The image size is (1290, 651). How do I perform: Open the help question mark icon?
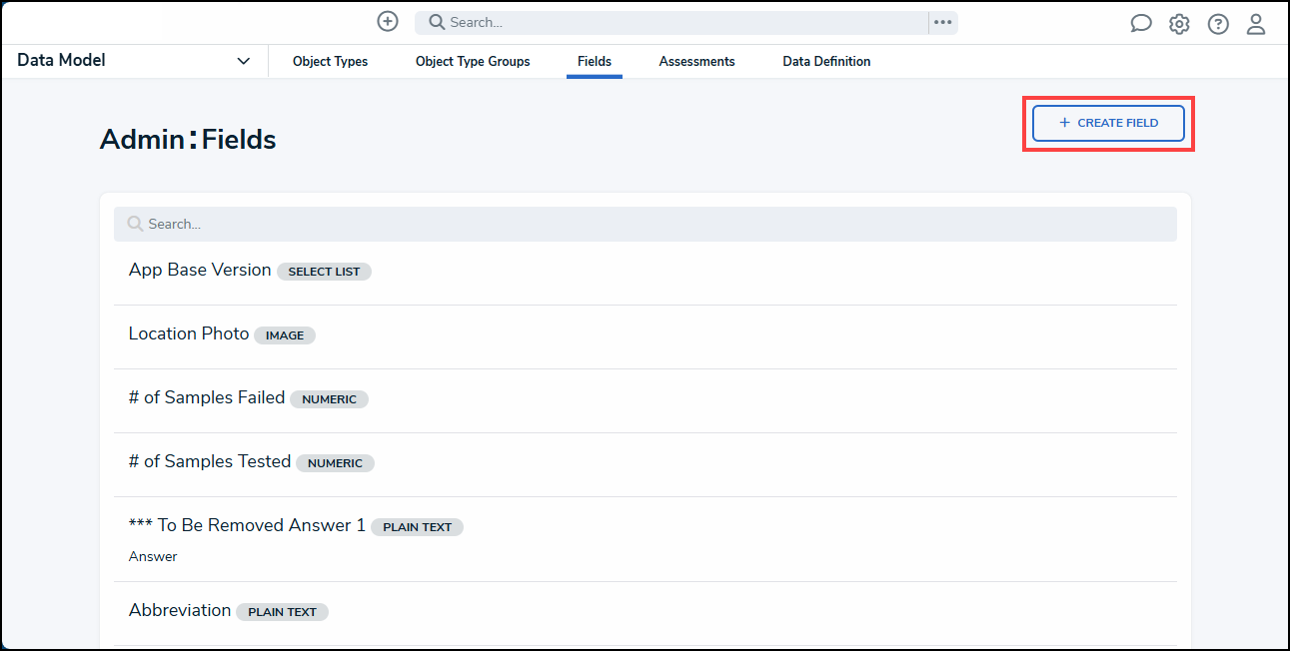point(1217,24)
